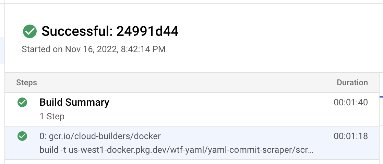Select the gcr.io/cloud-builders/docker step

coord(100,136)
